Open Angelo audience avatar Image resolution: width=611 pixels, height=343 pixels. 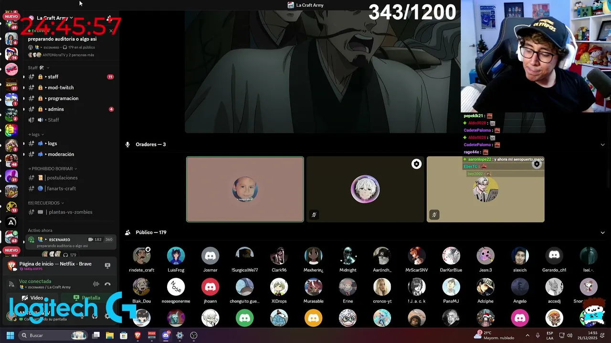tap(520, 287)
